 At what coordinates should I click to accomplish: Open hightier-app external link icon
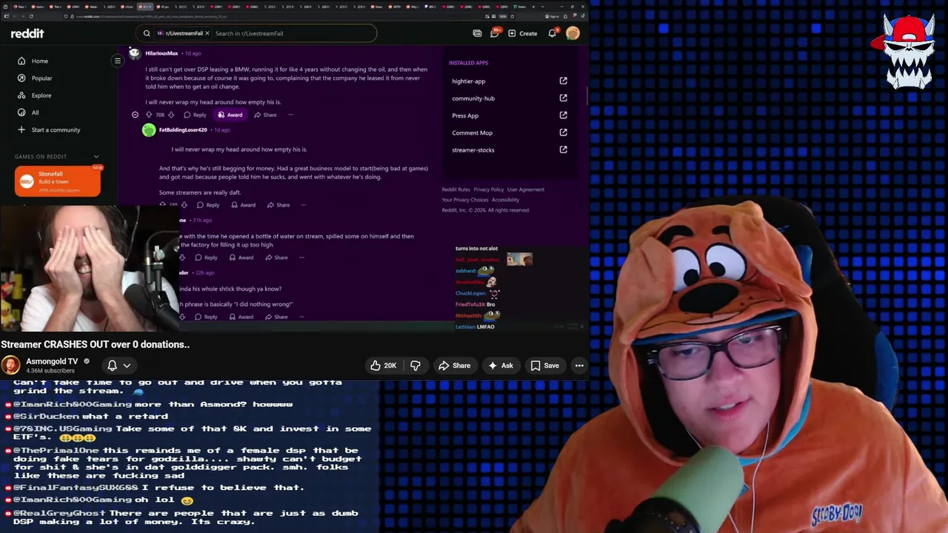564,81
